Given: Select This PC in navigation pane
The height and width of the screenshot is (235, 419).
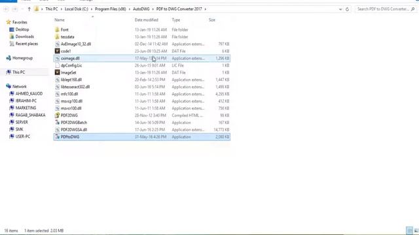Looking at the screenshot, I should 19,72.
